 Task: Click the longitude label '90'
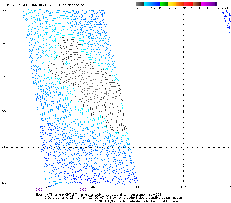tap(2, 187)
